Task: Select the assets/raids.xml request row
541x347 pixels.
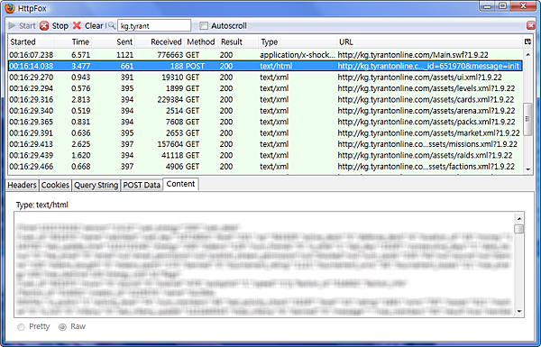Action: (x=265, y=155)
